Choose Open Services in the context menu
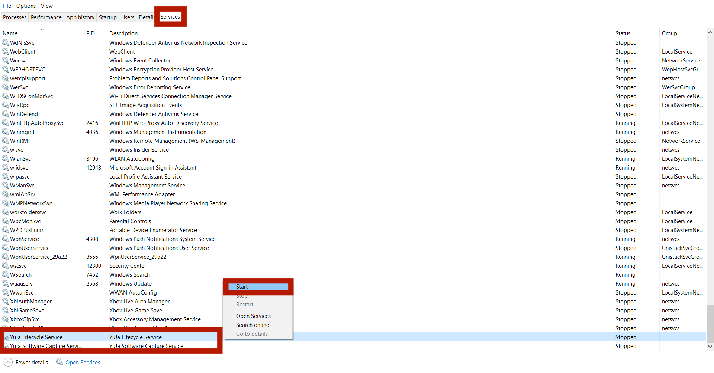Screen dimensions: 714x373 258,316
